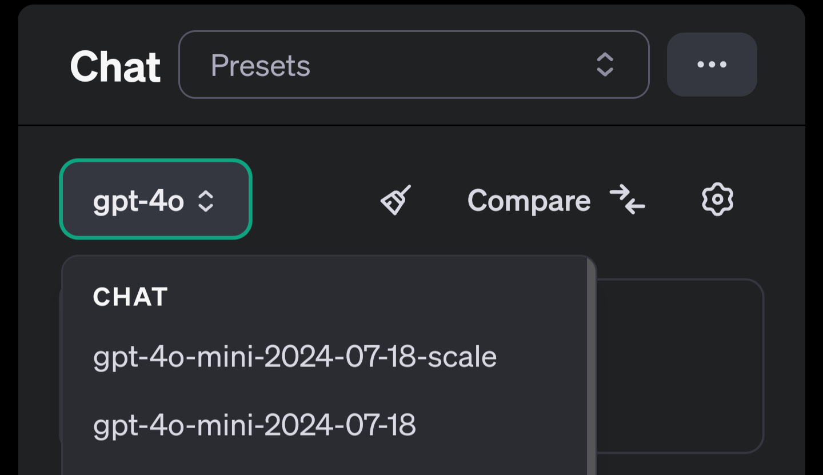This screenshot has width=823, height=475.
Task: Focus the text box behind the model list
Action: pyautogui.click(x=679, y=366)
